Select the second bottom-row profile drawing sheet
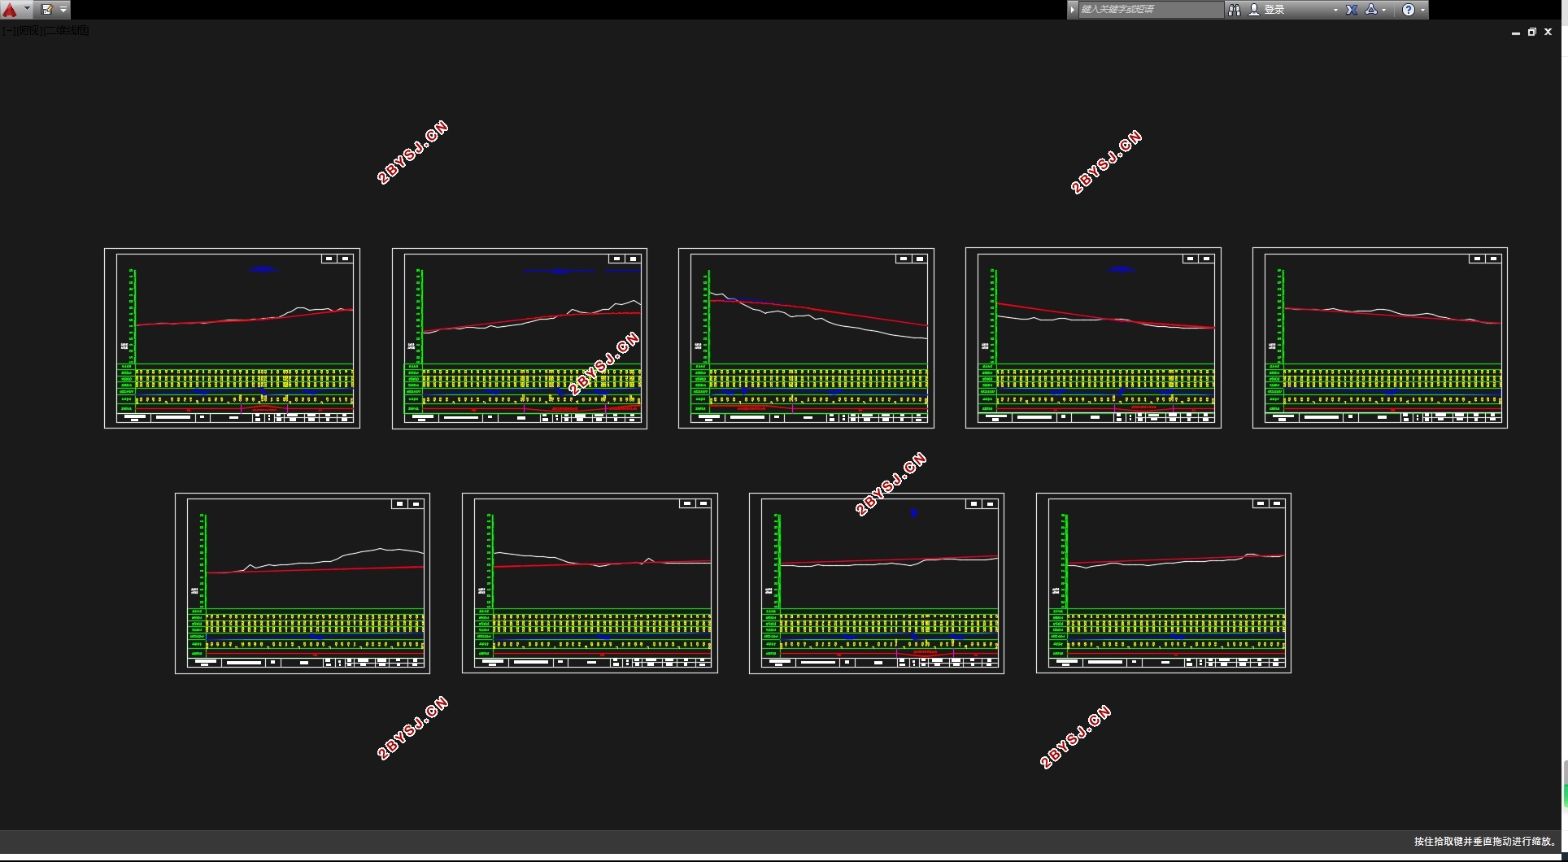Screen dimensions: 1568x862 pyautogui.click(x=590, y=583)
